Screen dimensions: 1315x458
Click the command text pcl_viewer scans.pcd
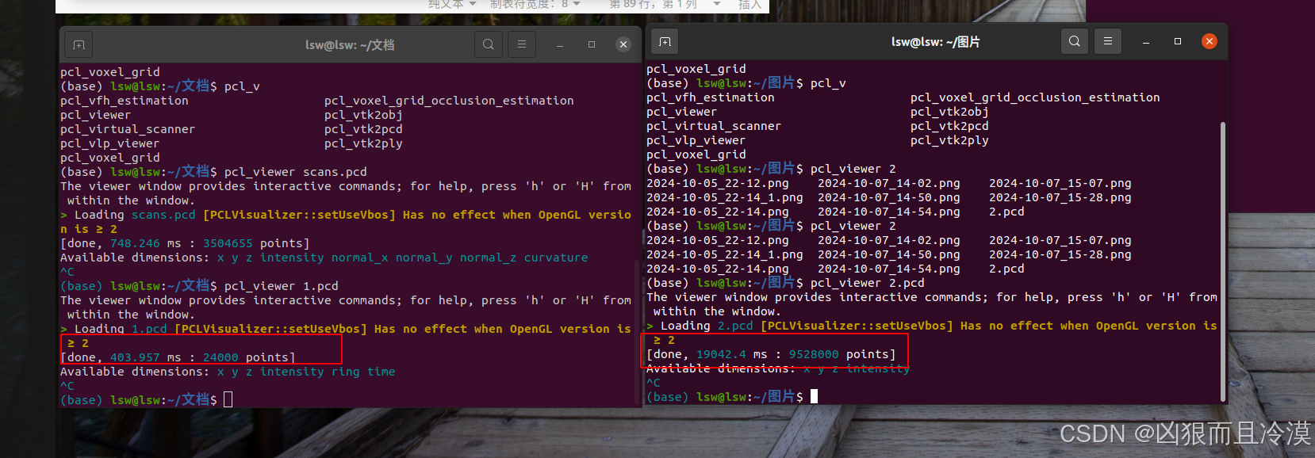(296, 172)
